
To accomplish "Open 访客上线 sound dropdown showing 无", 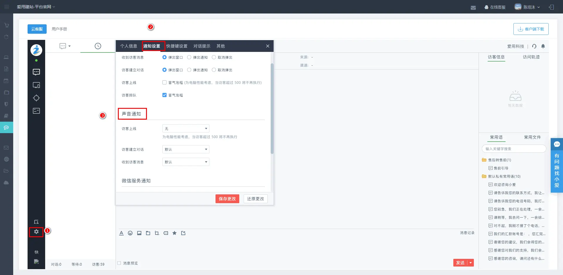I will (186, 129).
